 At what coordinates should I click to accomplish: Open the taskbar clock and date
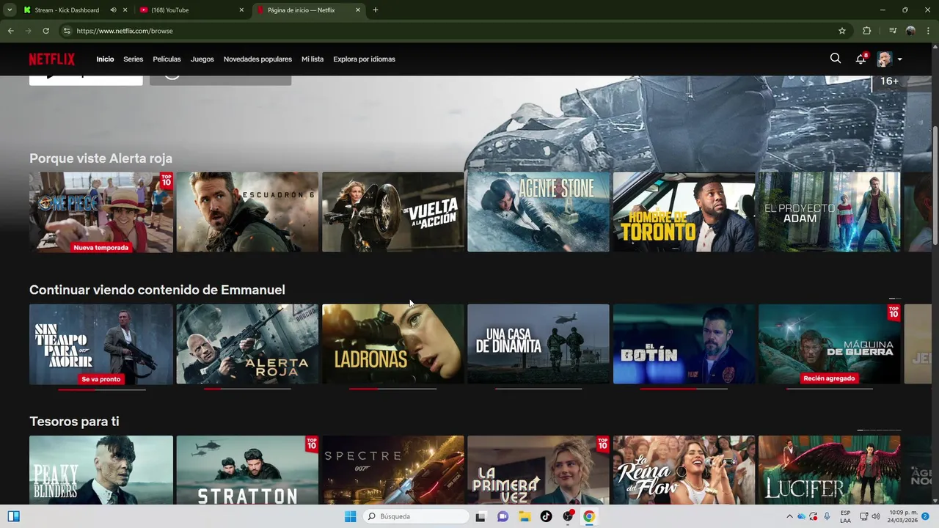[x=902, y=516]
